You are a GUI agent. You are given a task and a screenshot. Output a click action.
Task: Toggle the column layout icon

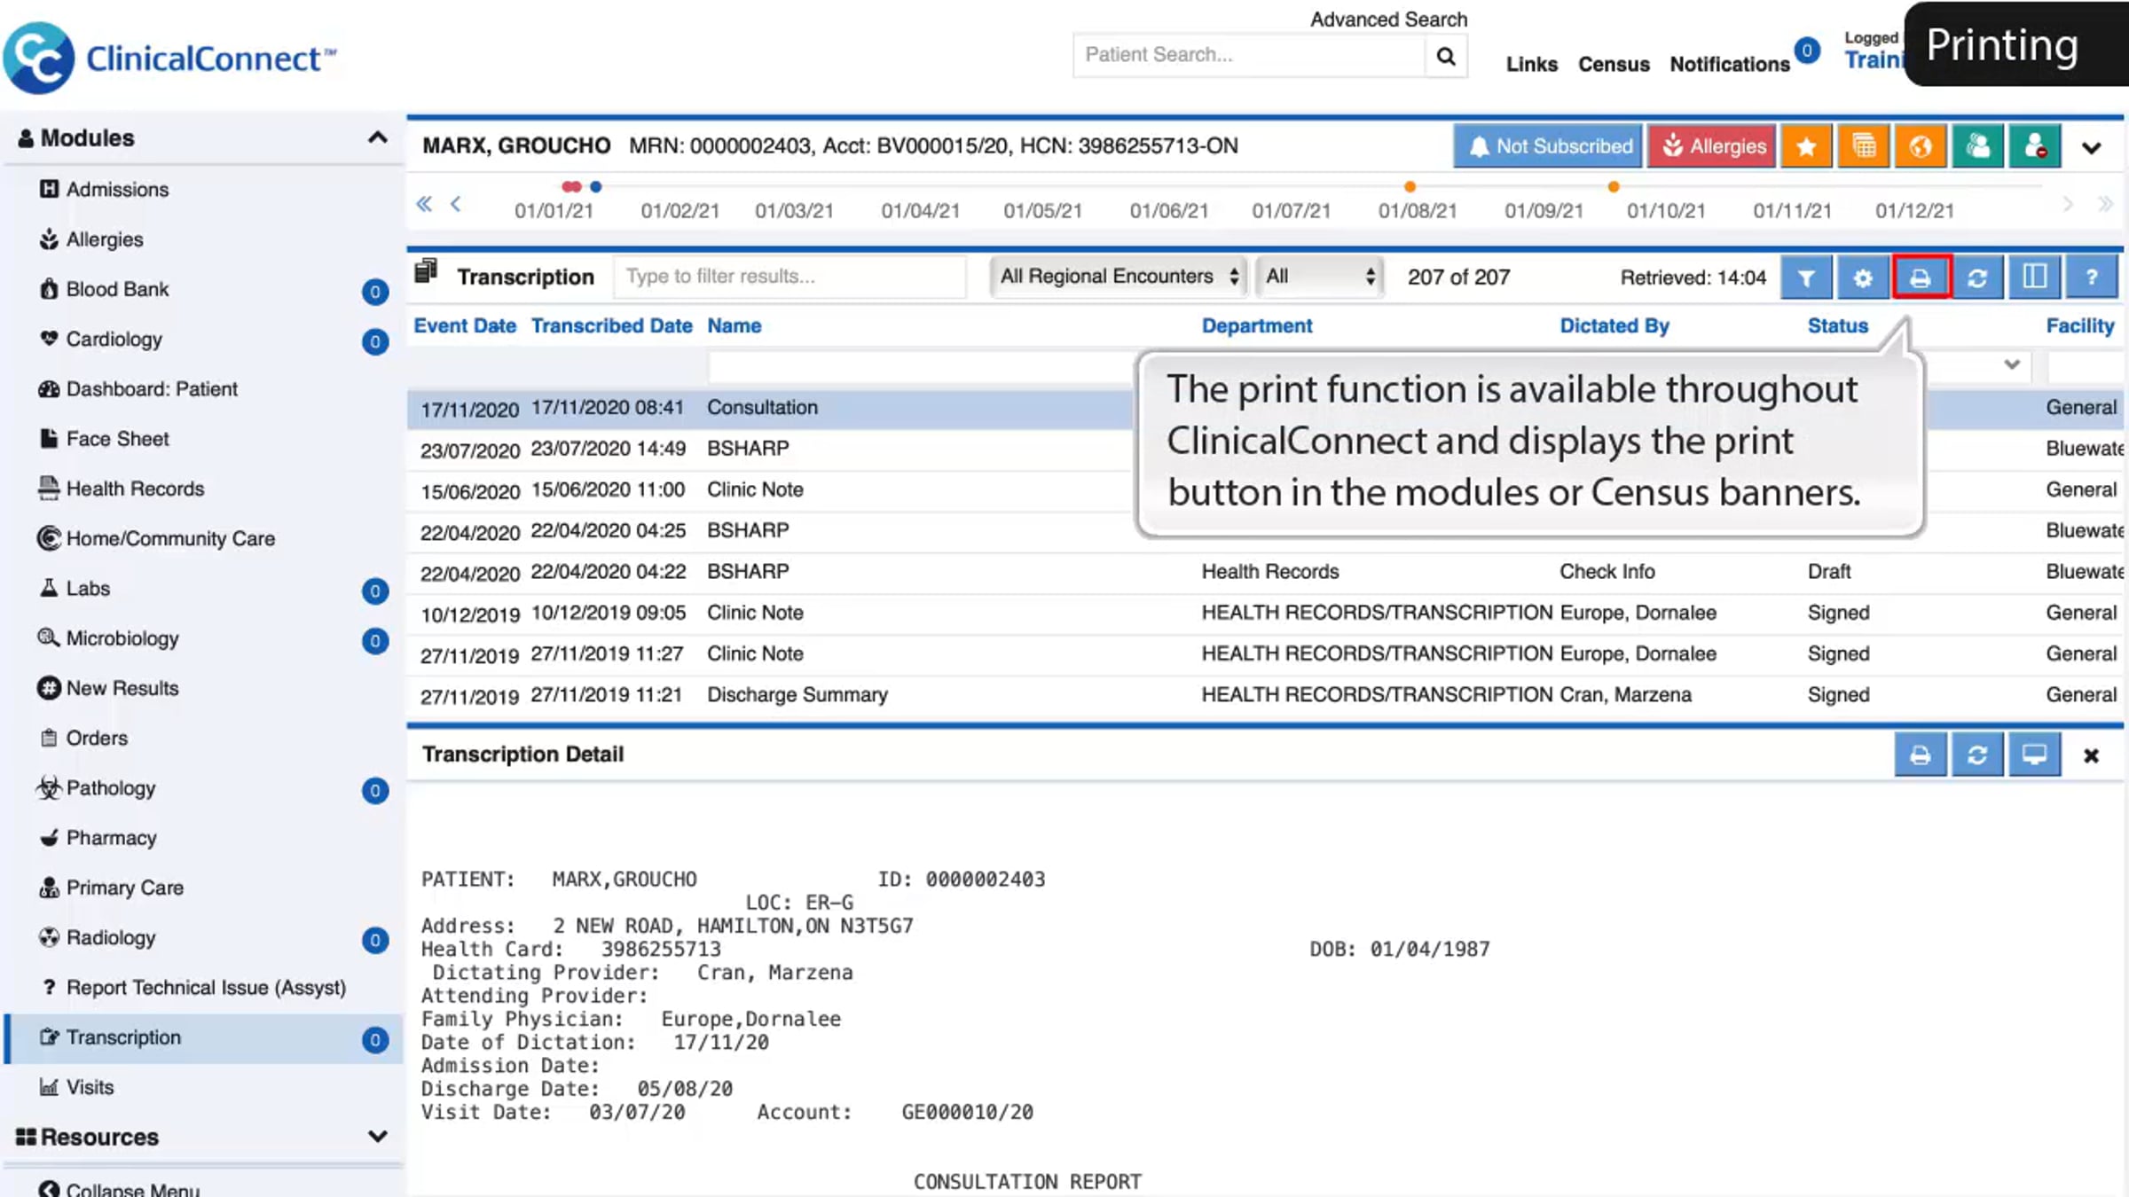pos(2035,278)
